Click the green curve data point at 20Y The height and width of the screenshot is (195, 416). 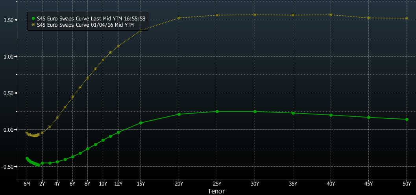tap(179, 114)
